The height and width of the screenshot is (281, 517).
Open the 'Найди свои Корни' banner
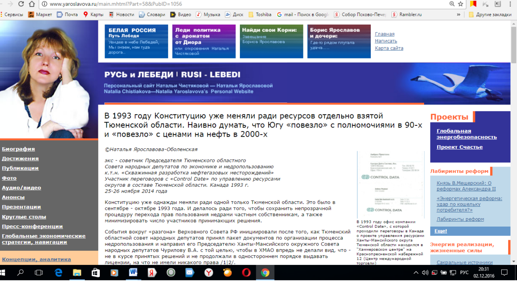pos(271,42)
